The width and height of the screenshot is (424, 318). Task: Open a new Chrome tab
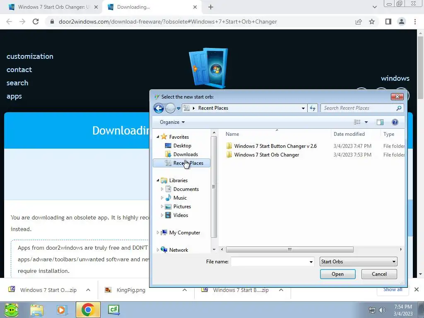tap(211, 7)
